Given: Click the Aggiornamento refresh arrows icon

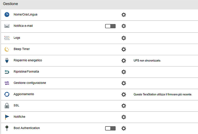Looking at the screenshot, I should (7, 94).
